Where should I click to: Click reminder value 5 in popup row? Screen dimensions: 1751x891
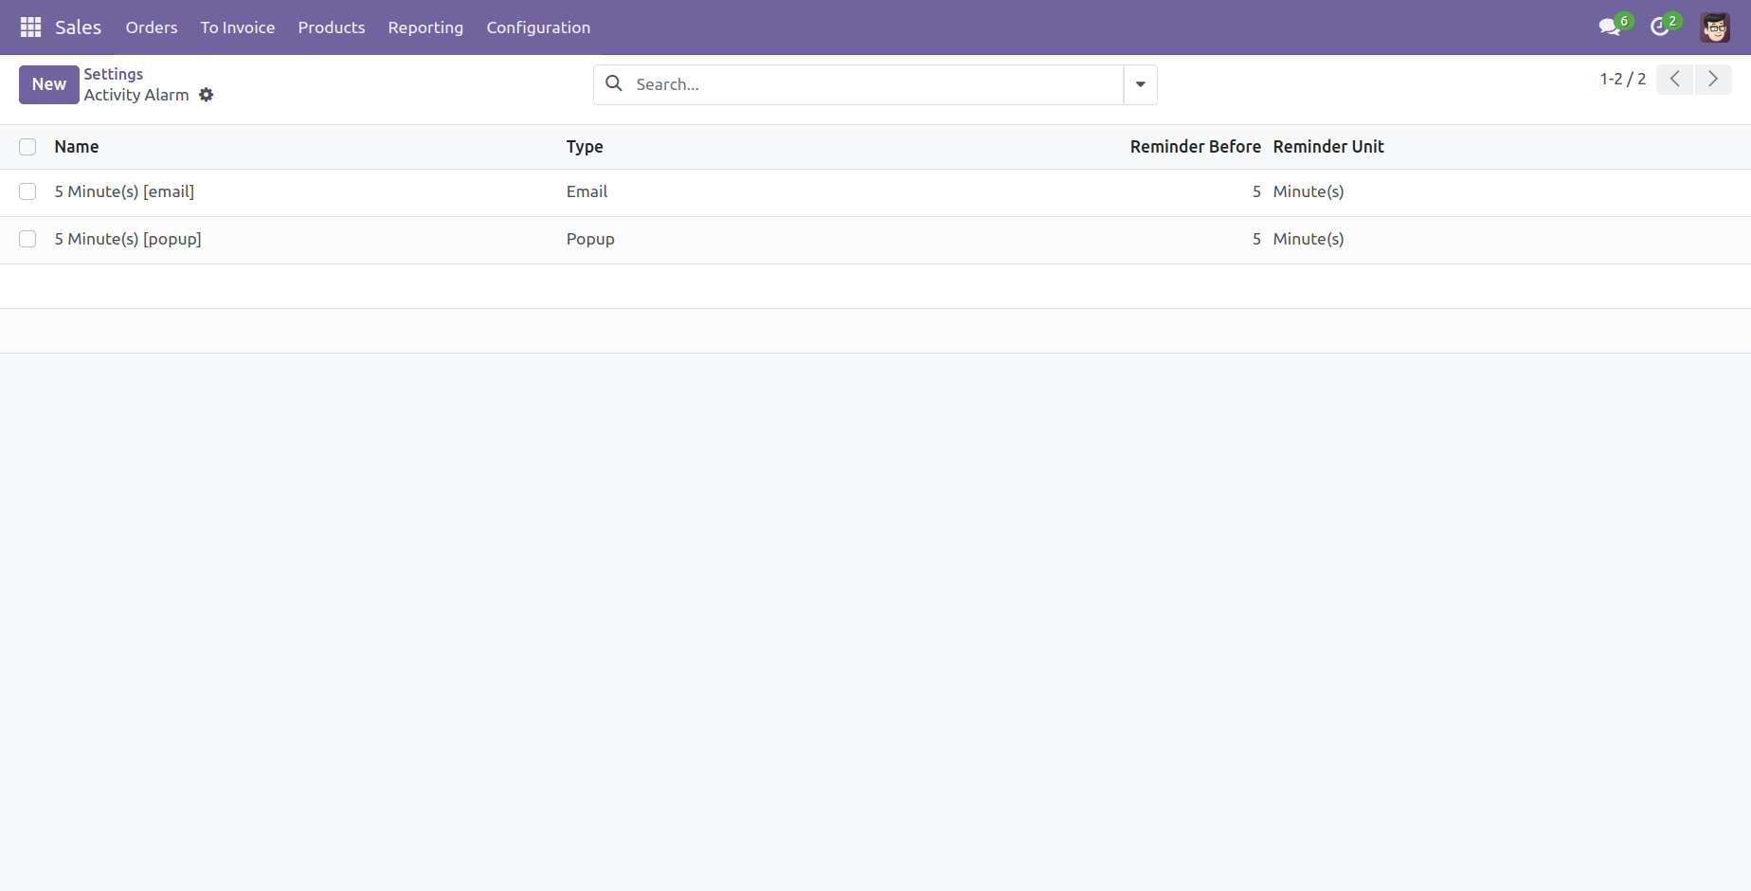point(1256,239)
